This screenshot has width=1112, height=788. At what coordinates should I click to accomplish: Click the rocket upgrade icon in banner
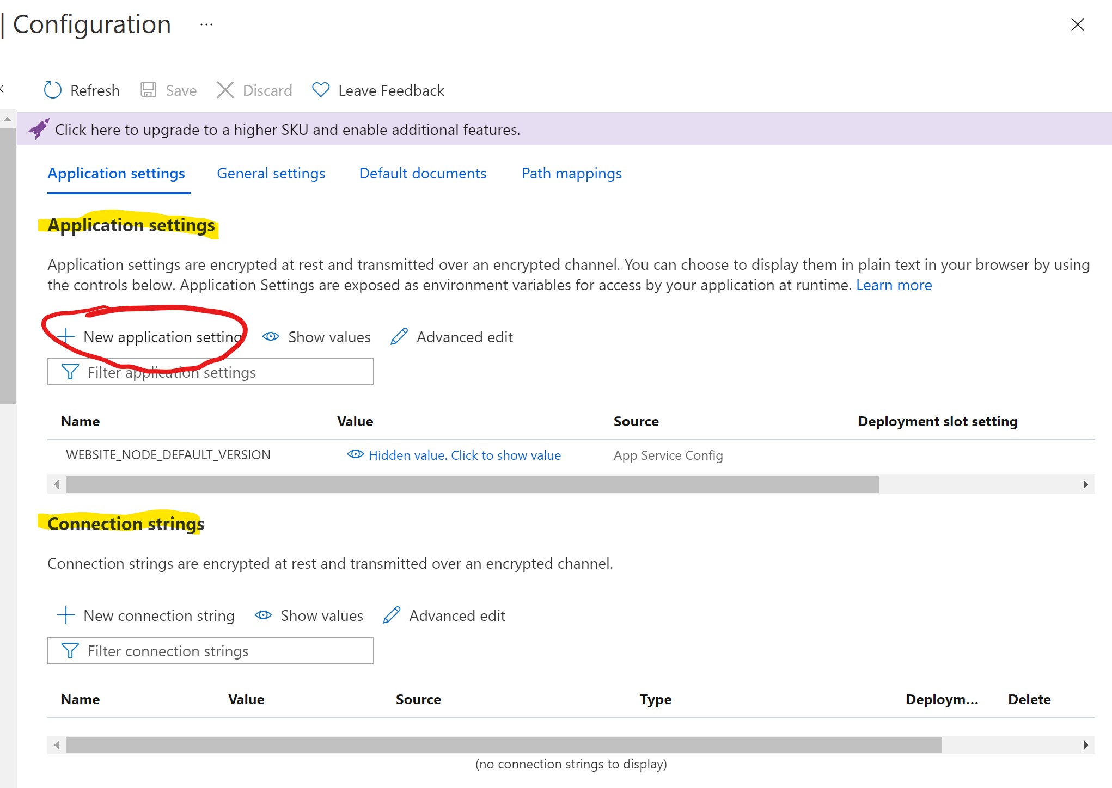(x=39, y=129)
